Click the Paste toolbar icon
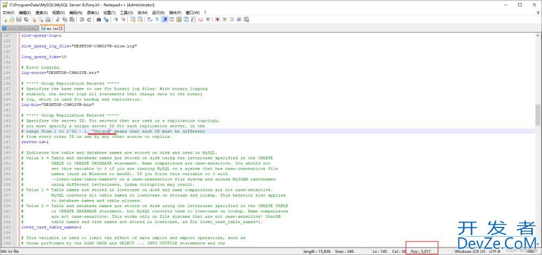Viewport: 542px width, 255px height. (72, 19)
